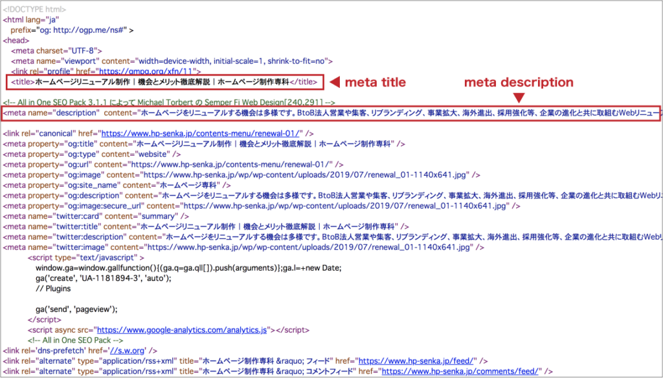Select the og:type "website" line
The height and width of the screenshot is (378, 663).
pos(92,154)
